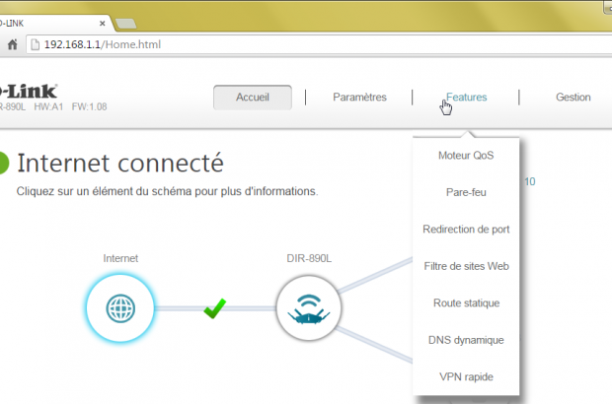Open the Gestion menu
The width and height of the screenshot is (612, 404).
pyautogui.click(x=573, y=97)
